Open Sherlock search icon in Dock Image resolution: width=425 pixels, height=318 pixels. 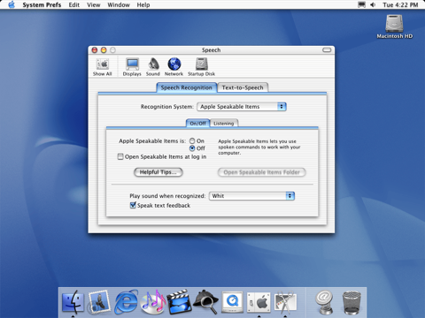tap(205, 302)
